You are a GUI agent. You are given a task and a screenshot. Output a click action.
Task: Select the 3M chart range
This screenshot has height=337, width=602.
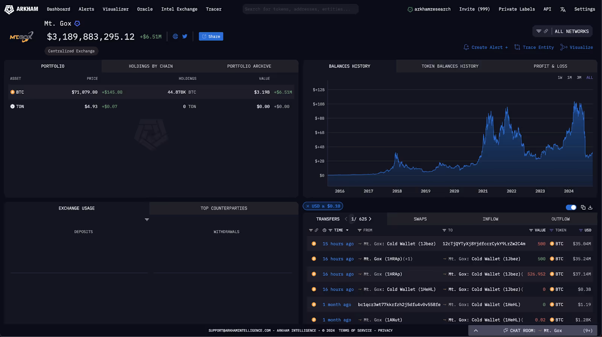click(579, 78)
